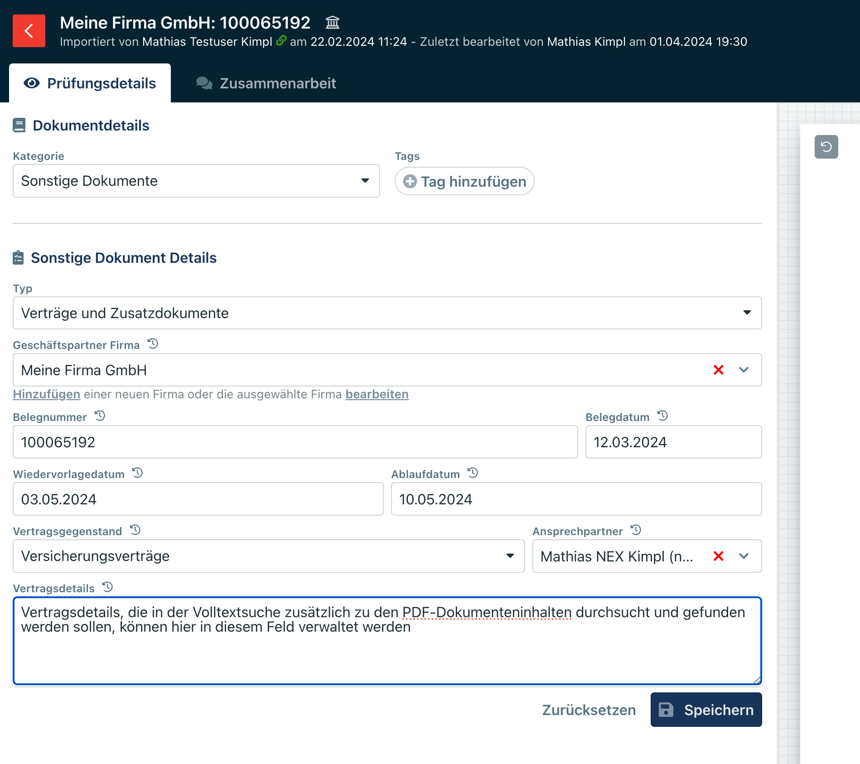Click the green link icon after importer name
The width and height of the screenshot is (860, 764).
[281, 41]
